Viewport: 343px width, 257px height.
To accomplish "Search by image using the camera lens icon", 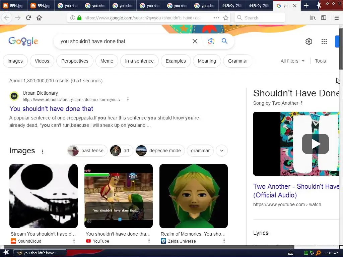I will pos(211,41).
